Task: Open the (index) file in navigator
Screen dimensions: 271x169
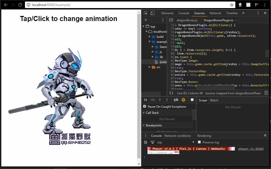Action: click(x=163, y=62)
